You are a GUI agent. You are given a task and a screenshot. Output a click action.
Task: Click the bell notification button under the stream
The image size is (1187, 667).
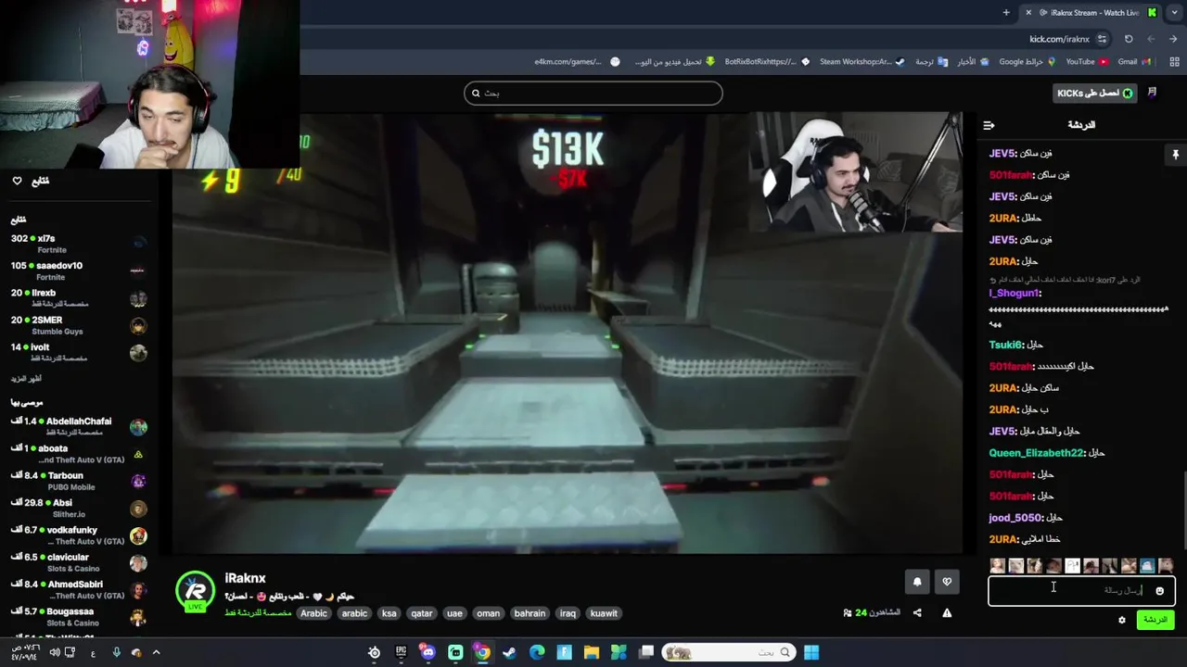pyautogui.click(x=917, y=582)
